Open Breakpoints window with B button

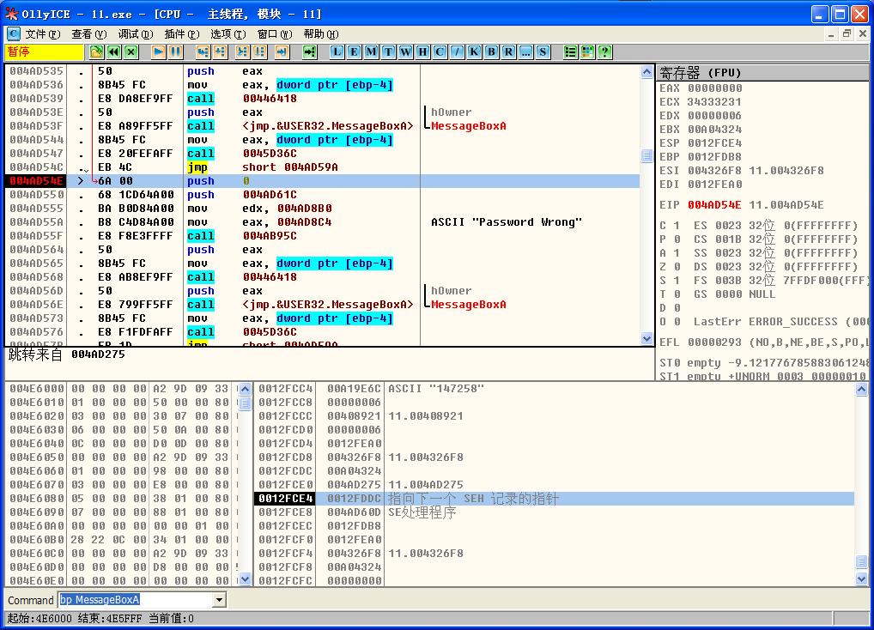[492, 52]
